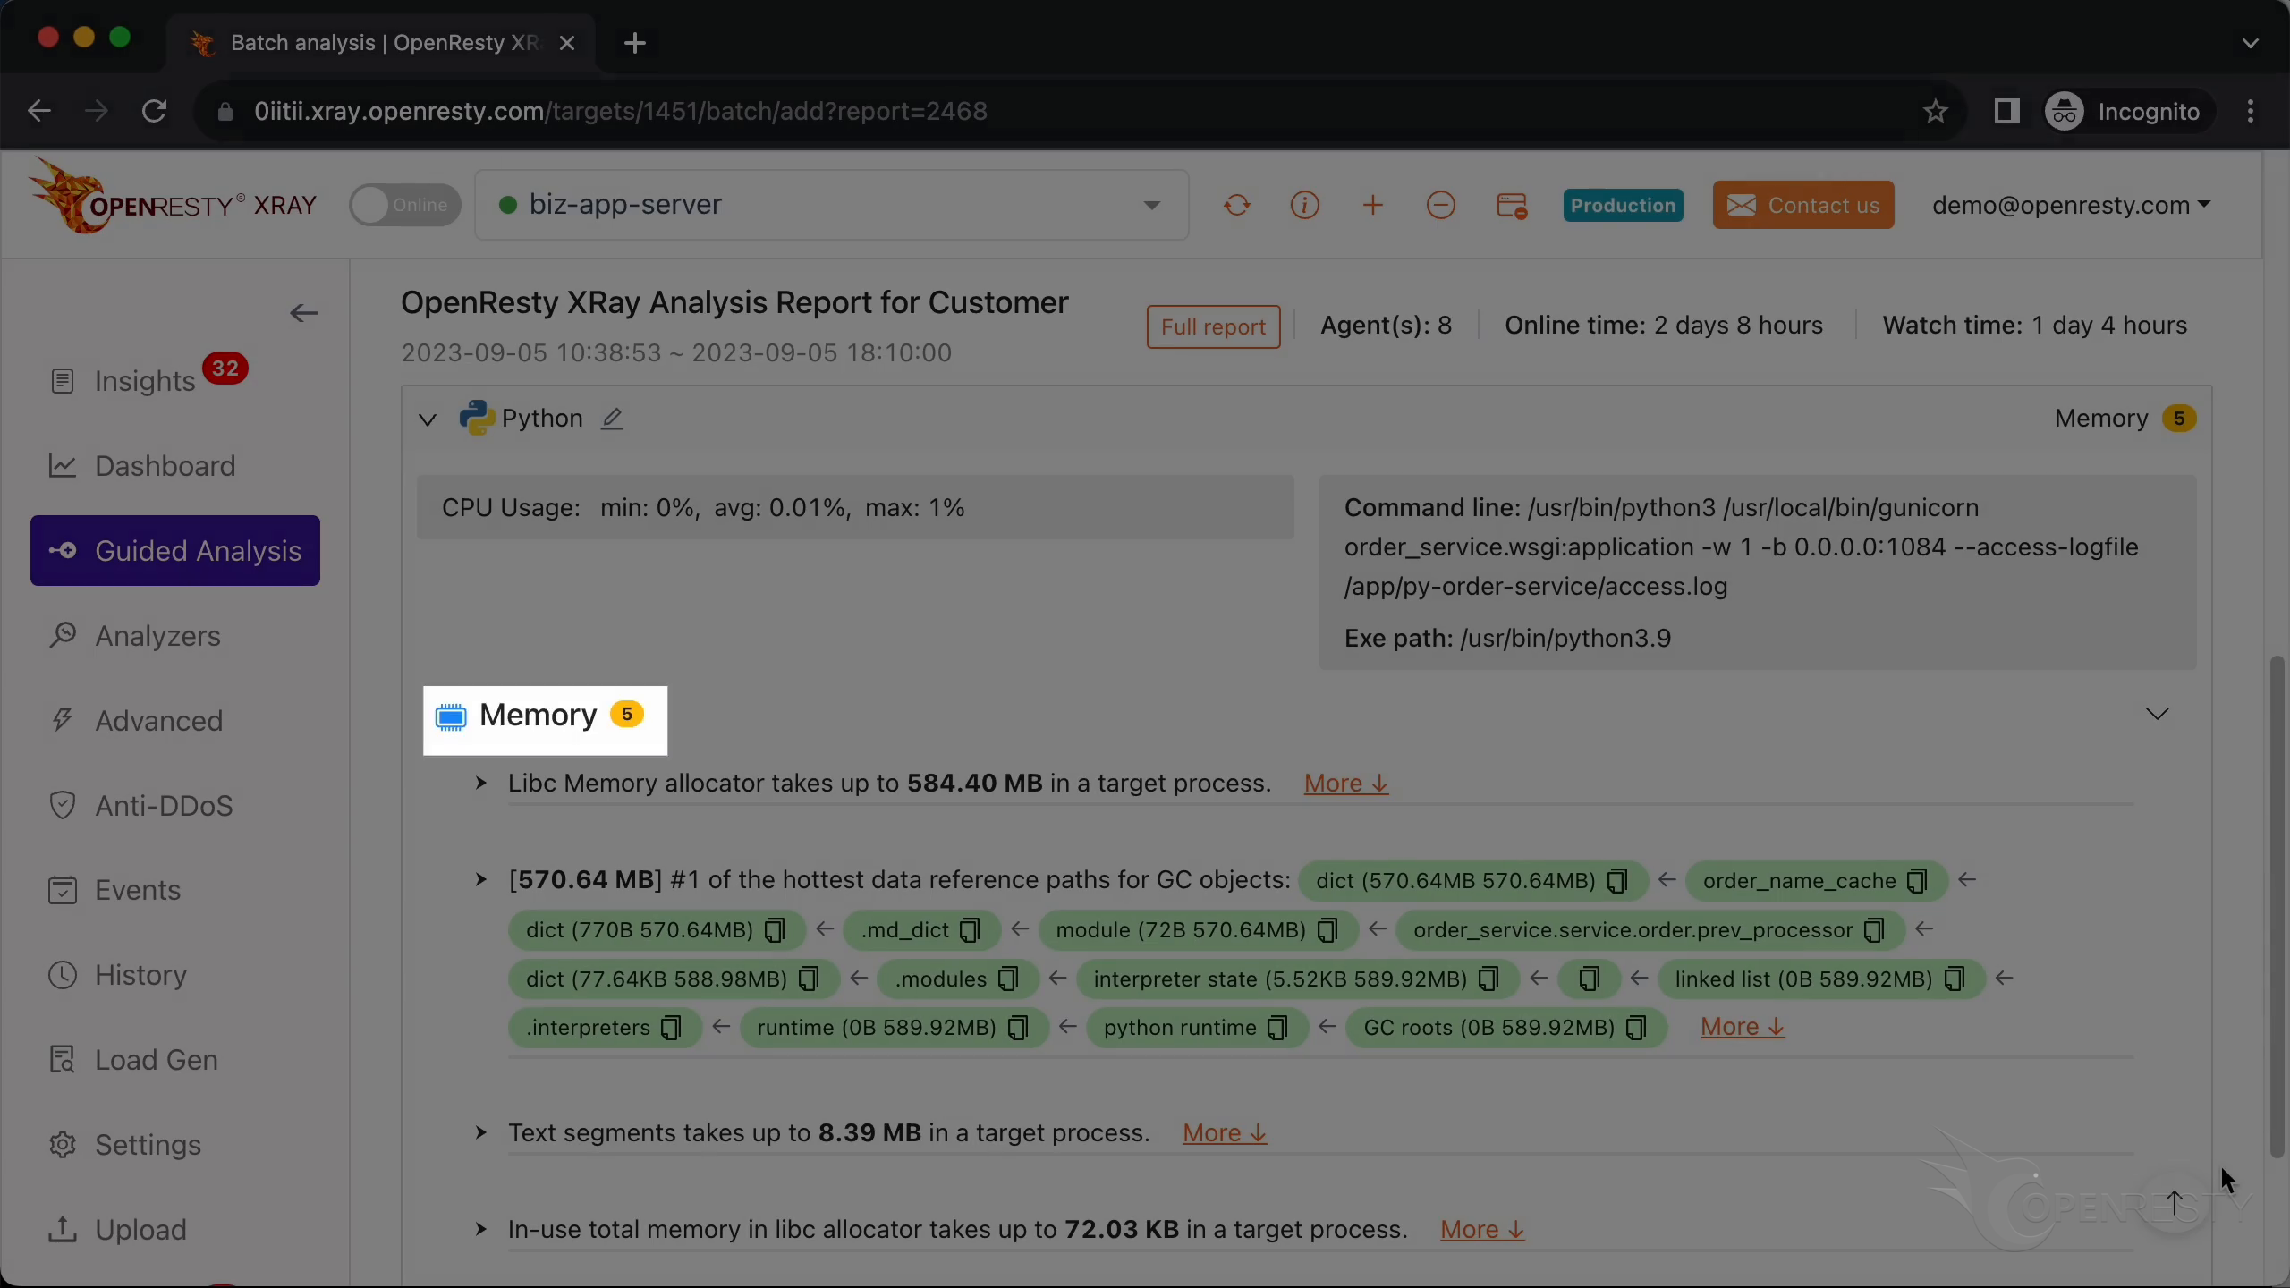Copy the module (72B 570.64MB) tag
Screen dimensions: 2290x1288
point(1327,930)
